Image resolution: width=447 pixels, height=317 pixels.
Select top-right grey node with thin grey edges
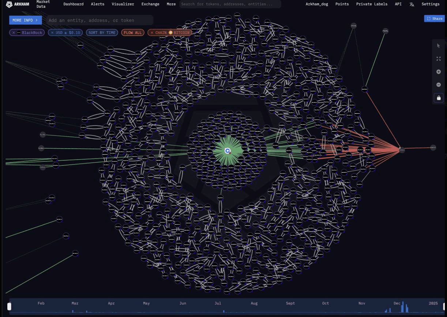point(354,26)
